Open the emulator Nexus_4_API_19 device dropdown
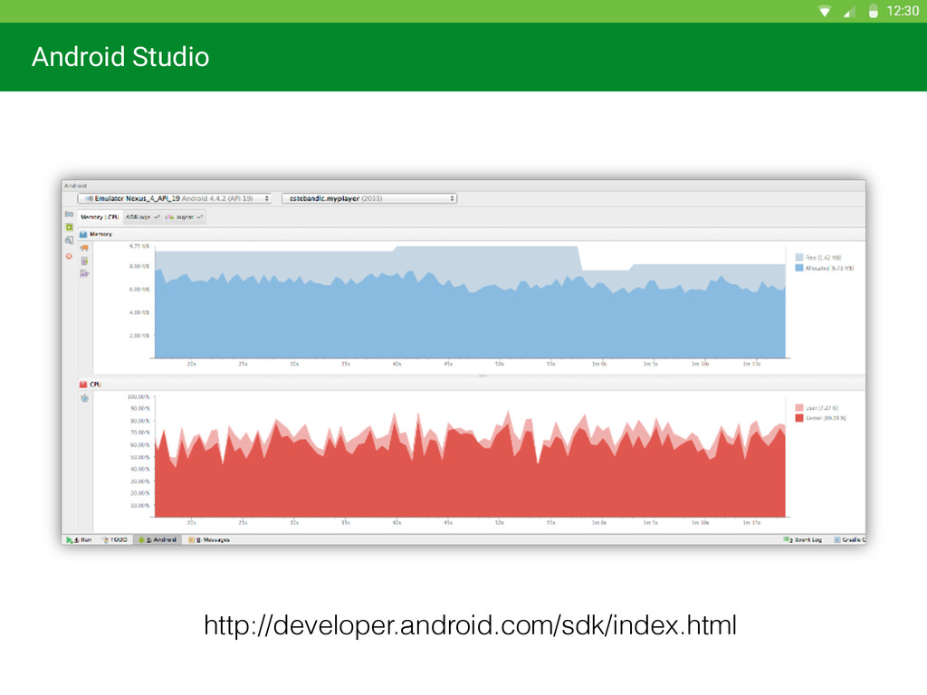The image size is (927, 695). (175, 198)
